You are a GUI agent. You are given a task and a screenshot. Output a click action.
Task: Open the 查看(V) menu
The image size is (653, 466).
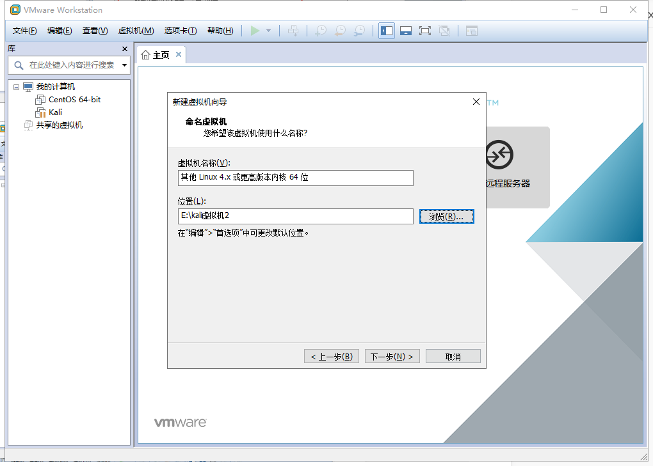pos(95,31)
